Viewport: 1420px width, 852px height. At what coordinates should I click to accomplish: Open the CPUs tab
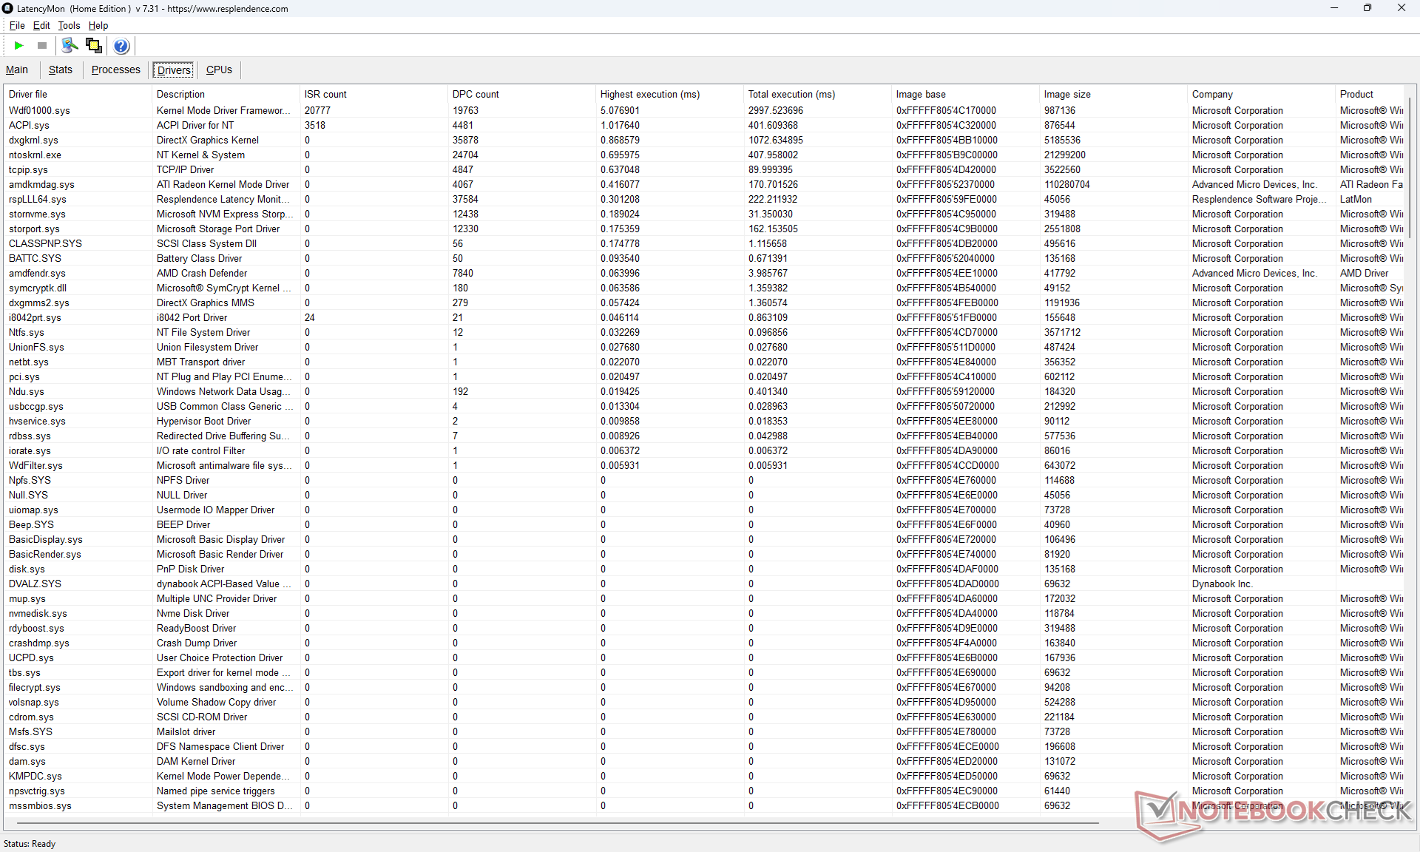[x=219, y=70]
